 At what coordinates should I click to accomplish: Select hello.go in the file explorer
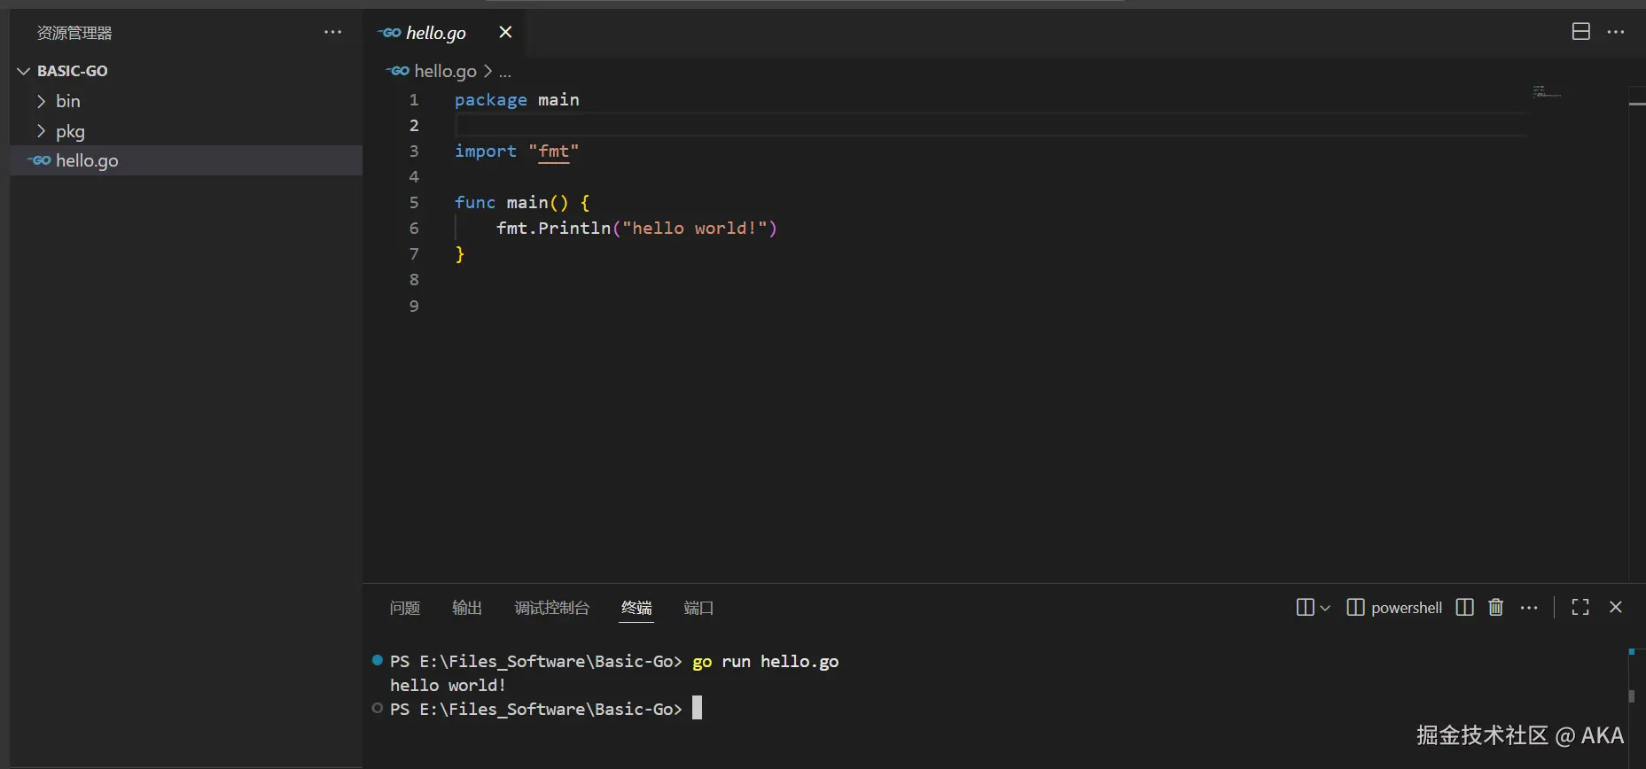click(87, 160)
